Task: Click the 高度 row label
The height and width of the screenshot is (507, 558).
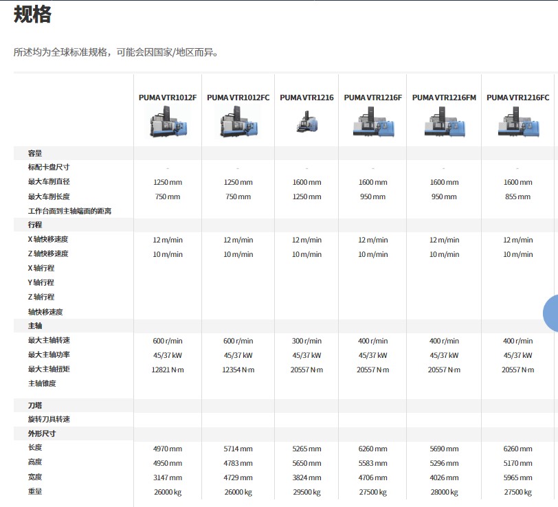Action: coord(35,462)
